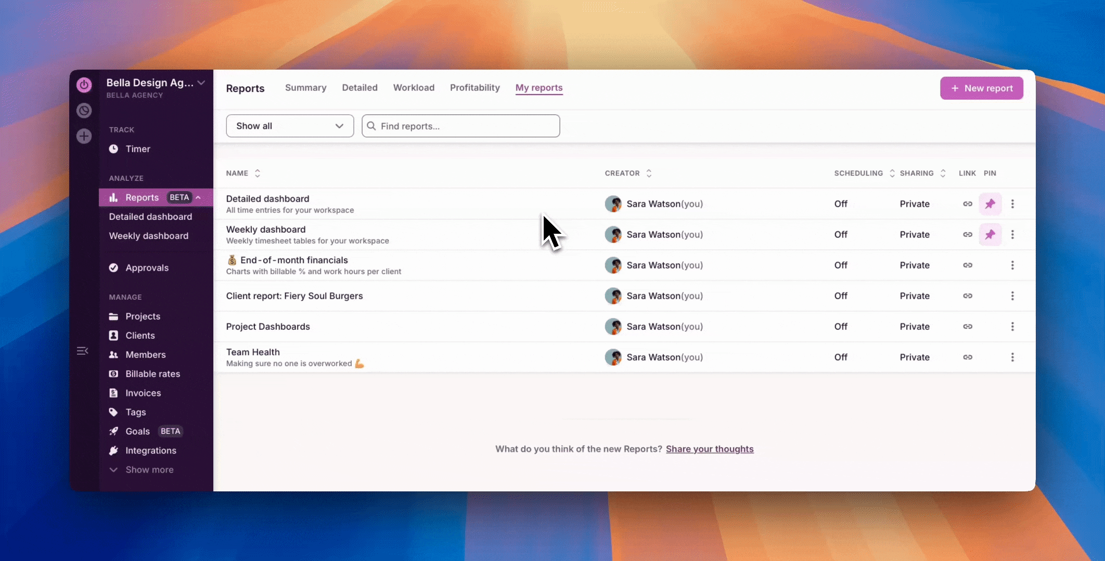Create a New report
This screenshot has width=1105, height=561.
tap(981, 88)
